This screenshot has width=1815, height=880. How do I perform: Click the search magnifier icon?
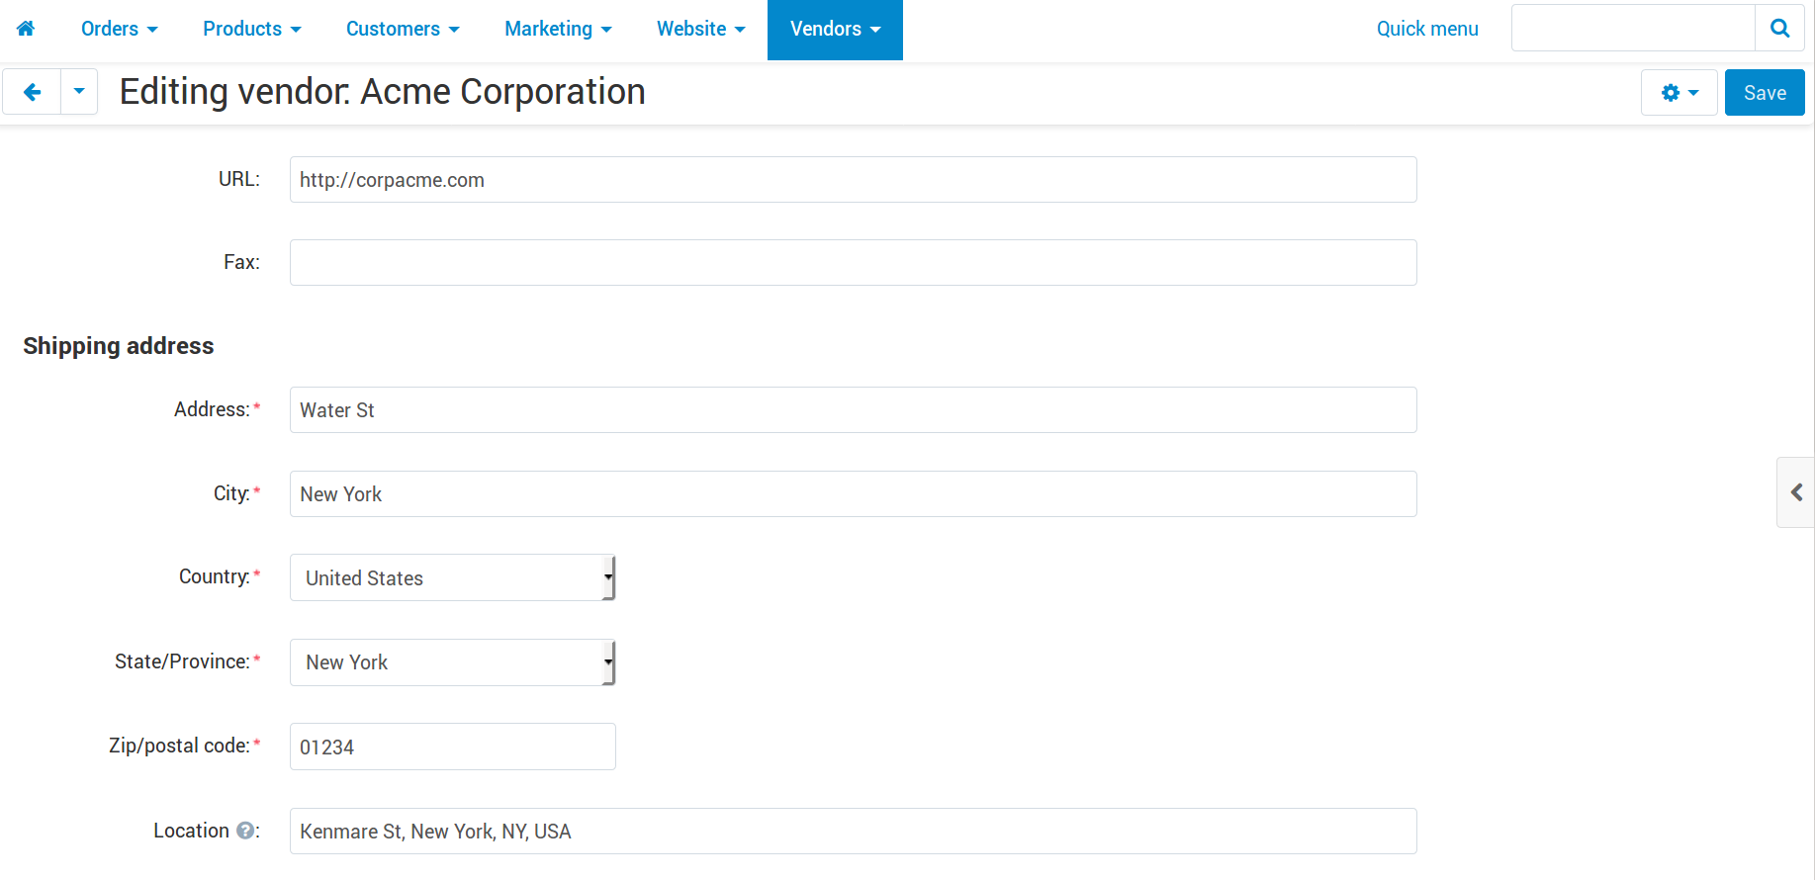tap(1779, 28)
